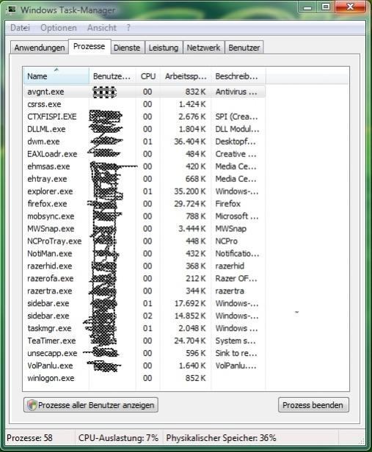Select the NCProTray.exe process
The height and width of the screenshot is (452, 372).
pos(145,241)
